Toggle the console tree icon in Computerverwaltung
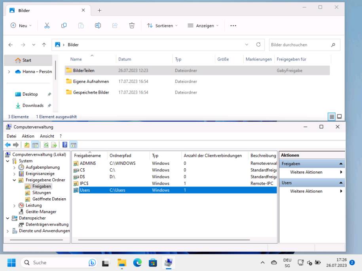The height and width of the screenshot is (271, 362). click(x=36, y=144)
